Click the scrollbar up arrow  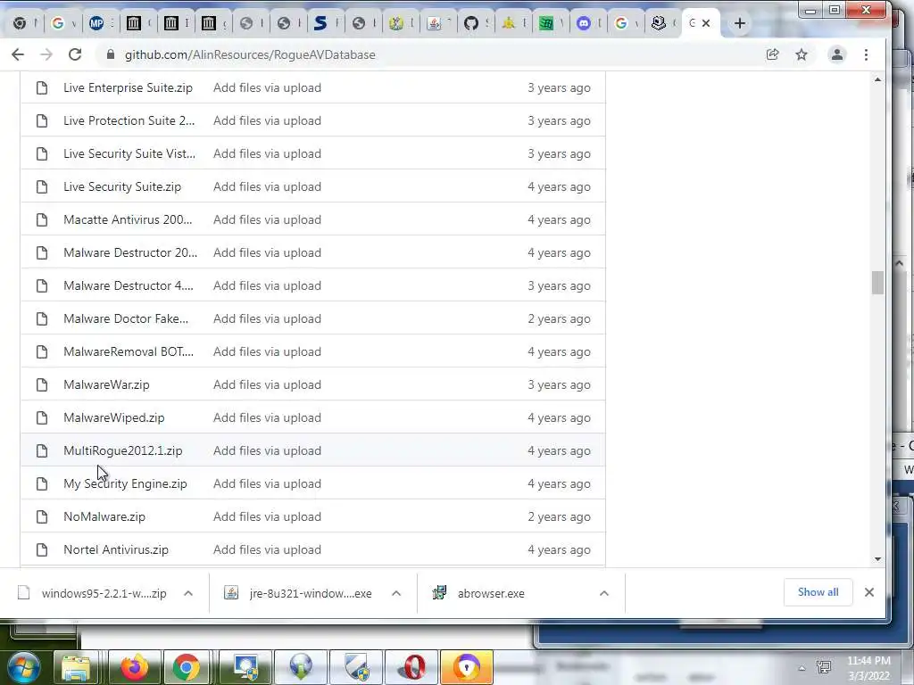point(878,79)
